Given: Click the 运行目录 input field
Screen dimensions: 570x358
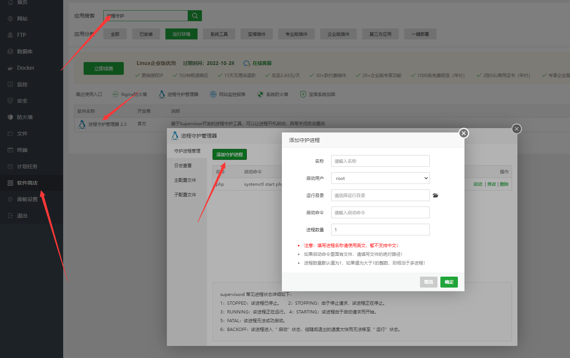Looking at the screenshot, I should 380,195.
